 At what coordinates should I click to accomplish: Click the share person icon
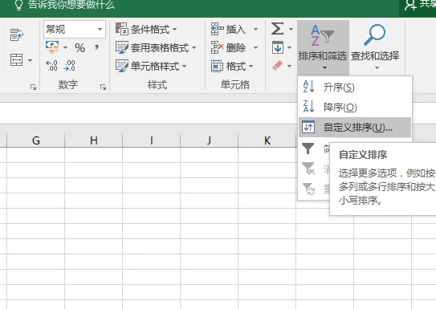click(410, 5)
